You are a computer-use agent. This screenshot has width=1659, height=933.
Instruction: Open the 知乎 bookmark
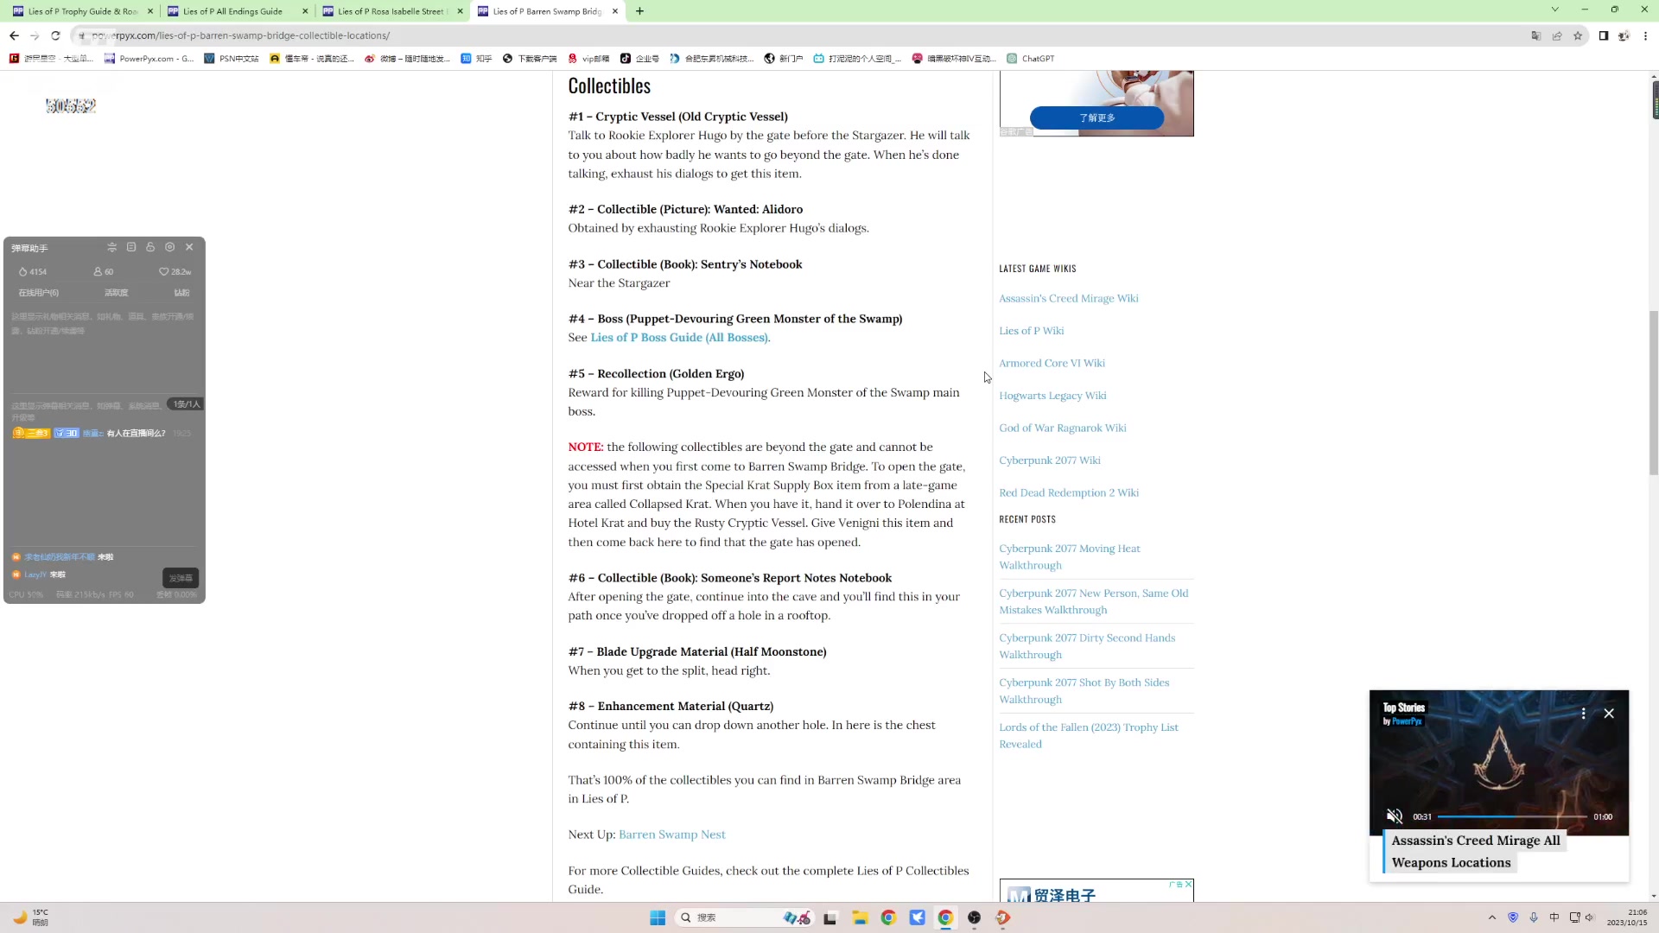(x=476, y=59)
